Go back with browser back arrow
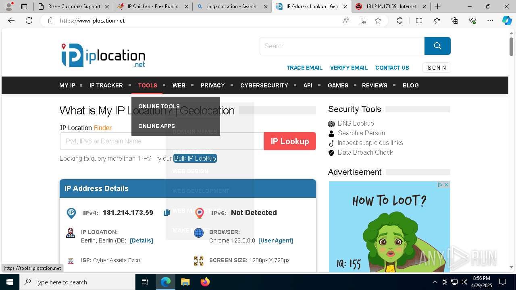 click(x=11, y=21)
